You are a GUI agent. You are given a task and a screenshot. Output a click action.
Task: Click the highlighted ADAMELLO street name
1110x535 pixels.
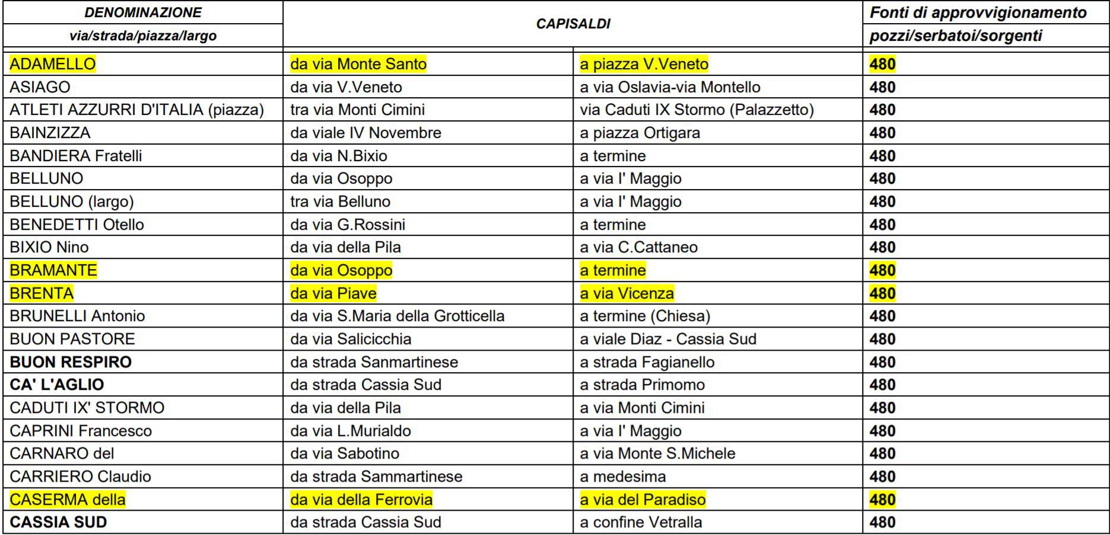tap(53, 64)
